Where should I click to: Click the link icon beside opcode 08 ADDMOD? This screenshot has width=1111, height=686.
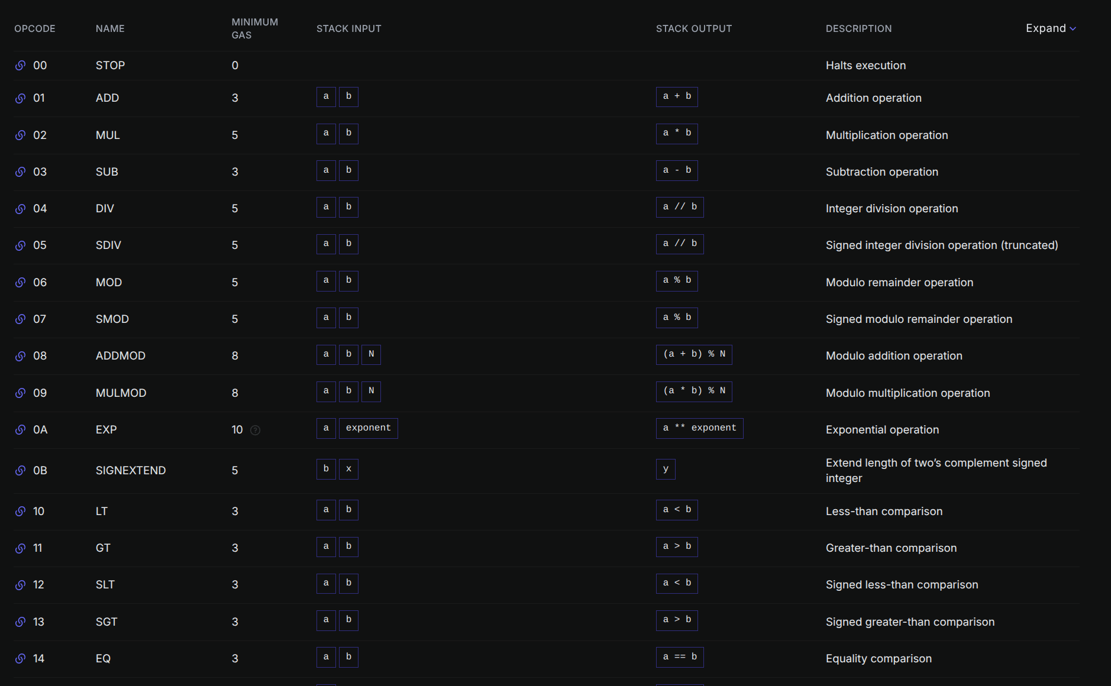click(20, 356)
